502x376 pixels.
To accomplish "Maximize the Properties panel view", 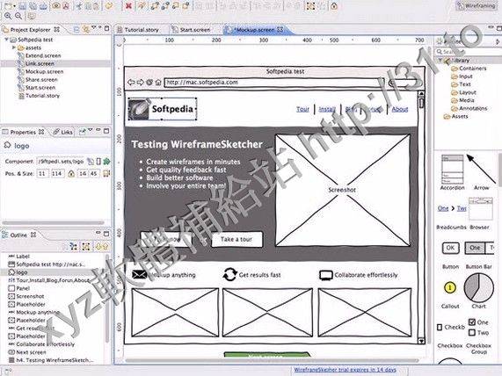I will pyautogui.click(x=106, y=131).
